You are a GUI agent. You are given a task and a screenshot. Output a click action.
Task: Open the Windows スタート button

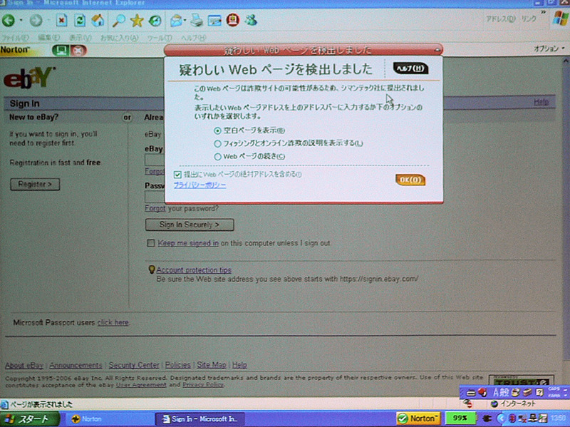click(29, 419)
